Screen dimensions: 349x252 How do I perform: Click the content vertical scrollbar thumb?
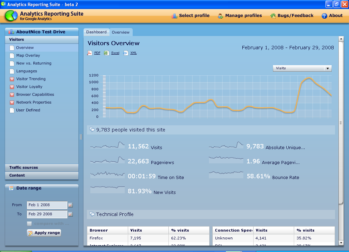(x=341, y=123)
